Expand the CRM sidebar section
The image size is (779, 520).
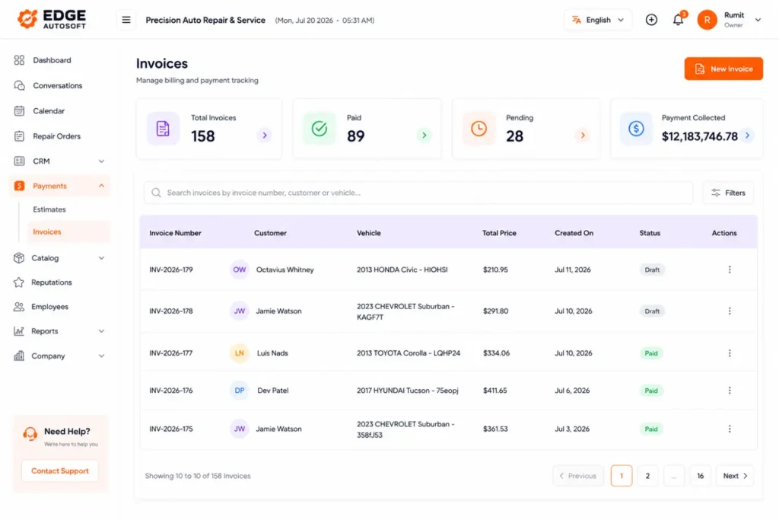(x=59, y=161)
